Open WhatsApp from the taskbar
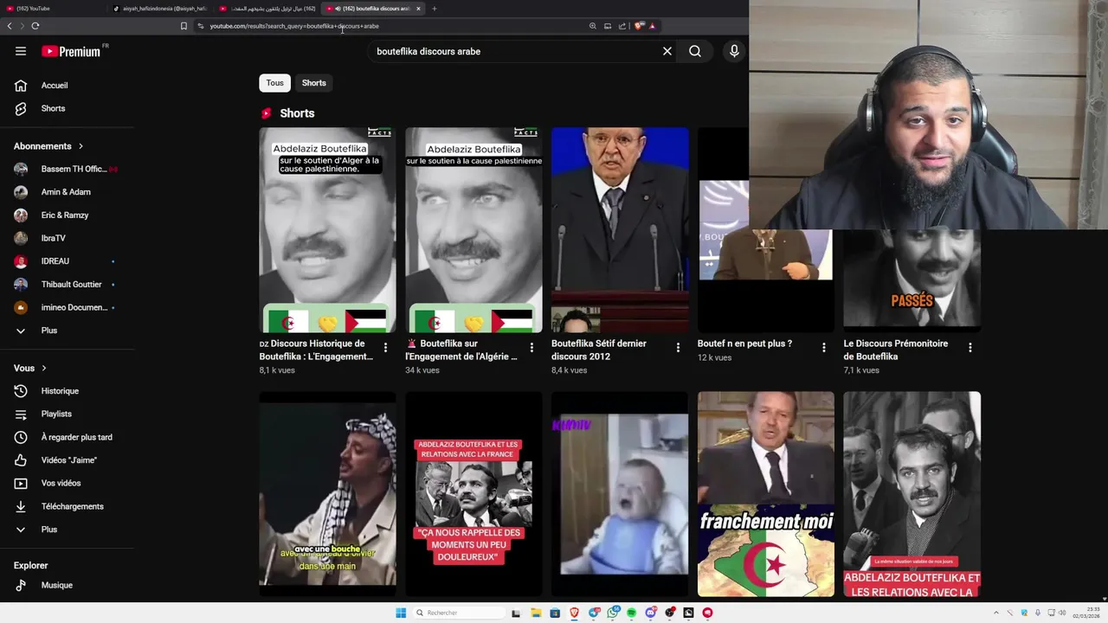The width and height of the screenshot is (1108, 623). (x=613, y=613)
